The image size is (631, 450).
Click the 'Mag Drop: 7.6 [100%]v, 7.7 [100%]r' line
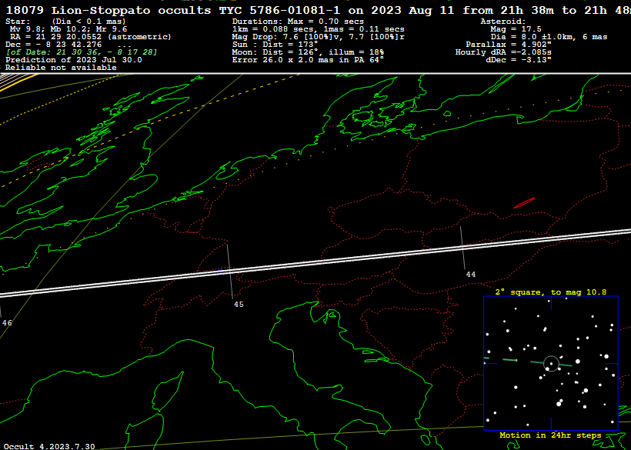click(x=318, y=37)
